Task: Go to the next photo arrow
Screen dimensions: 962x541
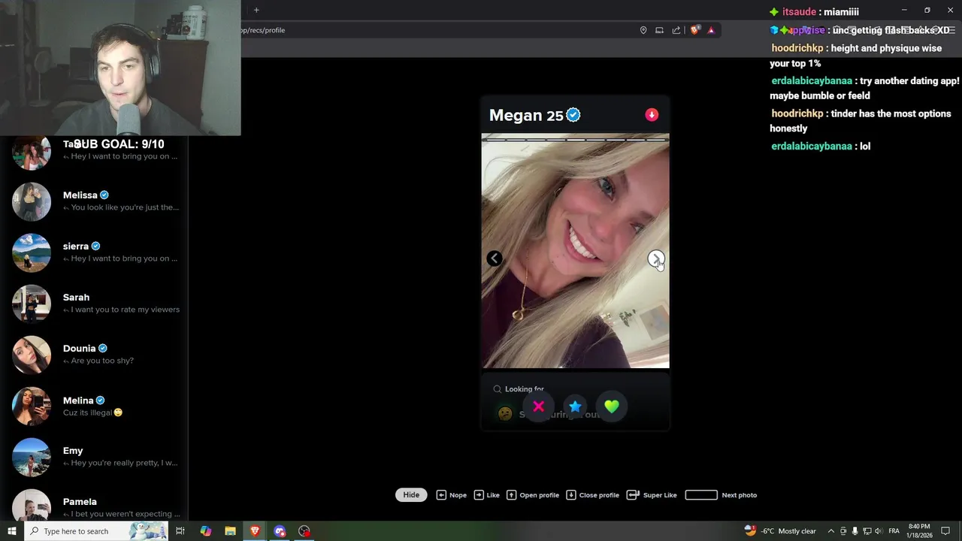Action: pyautogui.click(x=656, y=258)
